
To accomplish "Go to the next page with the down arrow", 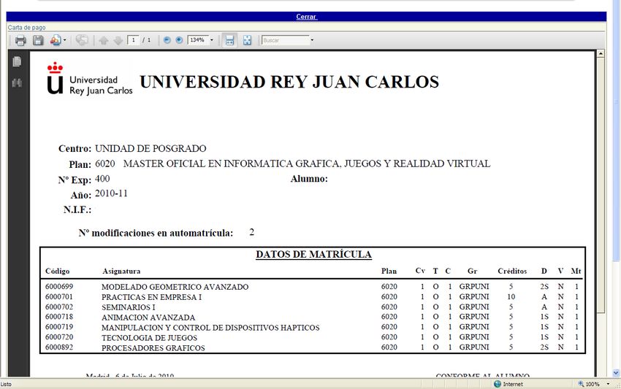I will tap(118, 40).
